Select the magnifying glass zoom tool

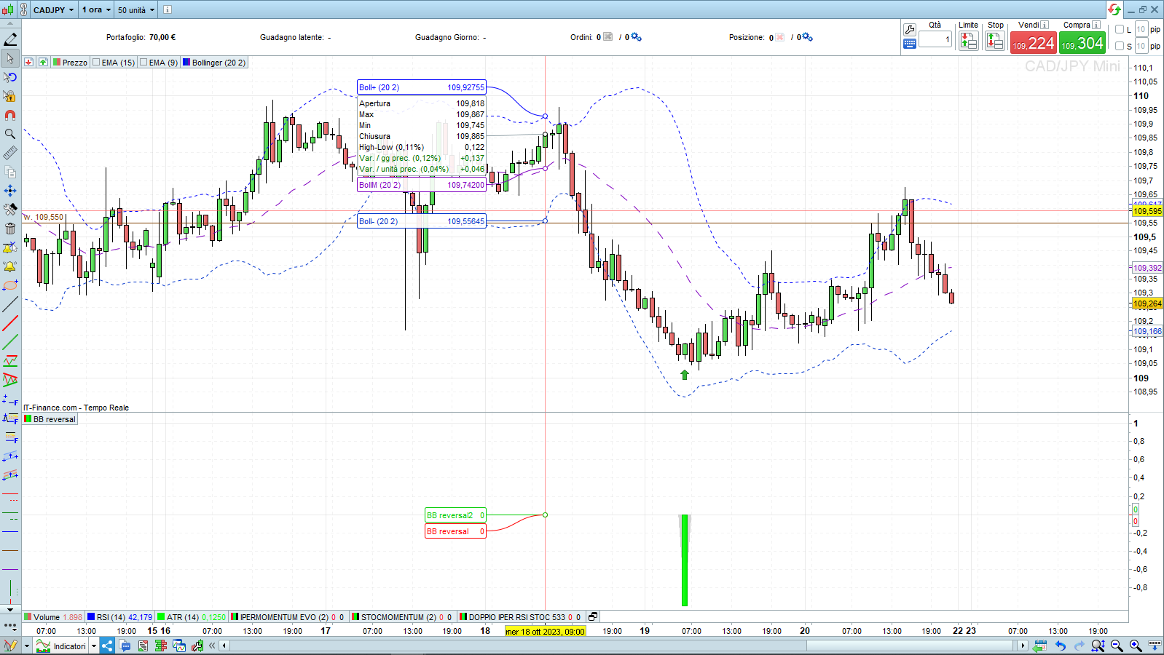pos(10,134)
